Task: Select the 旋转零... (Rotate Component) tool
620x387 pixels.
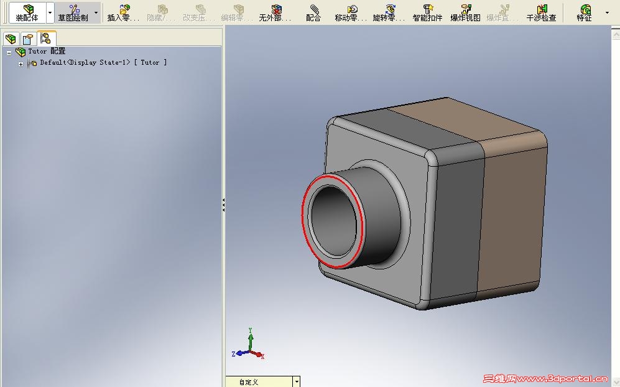Action: [x=389, y=12]
